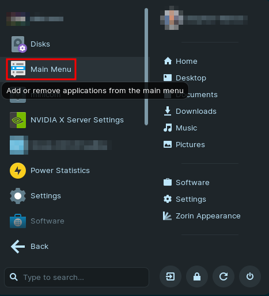
Task: Click the power off button
Action: 250,276
